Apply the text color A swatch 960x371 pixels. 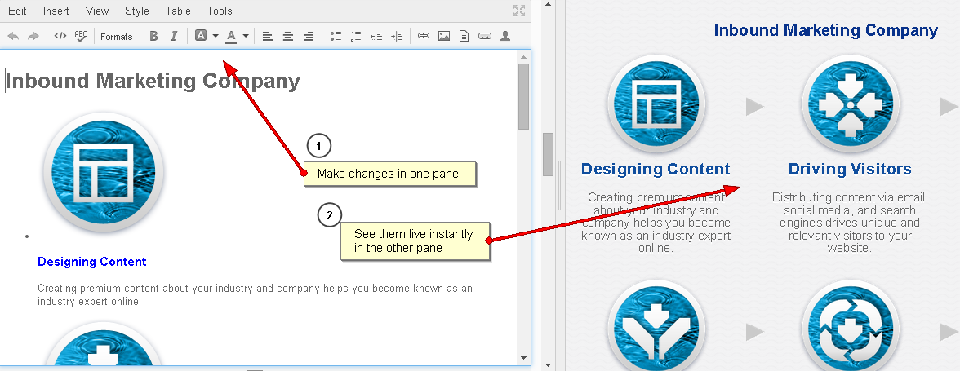click(x=231, y=36)
